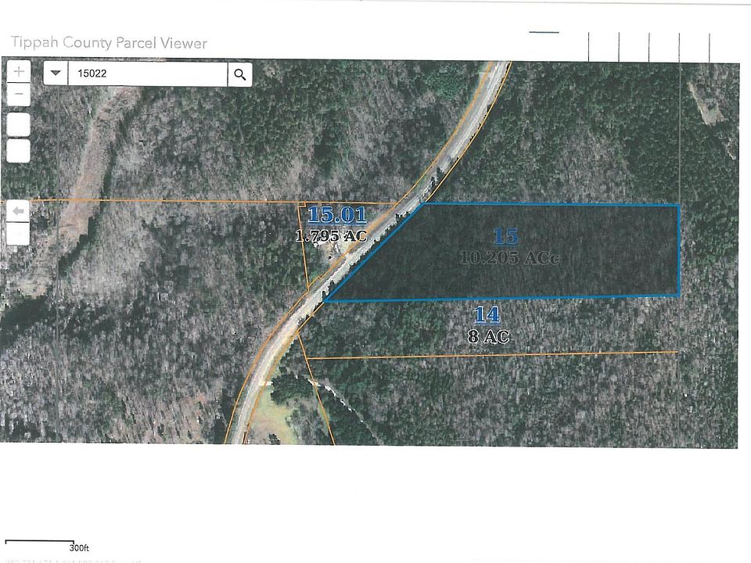
Task: Click the 8 AC acreage label
Action: pos(488,336)
